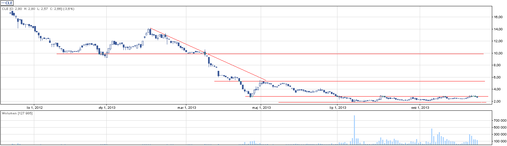Select the lowest red horizontal support line
Screen dimensions: 507x146
pyautogui.click(x=382, y=102)
